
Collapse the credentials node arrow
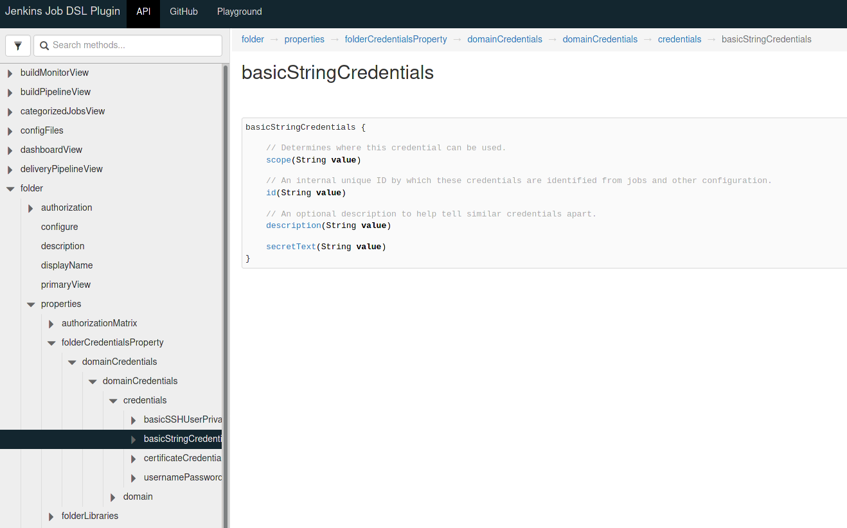pyautogui.click(x=113, y=401)
